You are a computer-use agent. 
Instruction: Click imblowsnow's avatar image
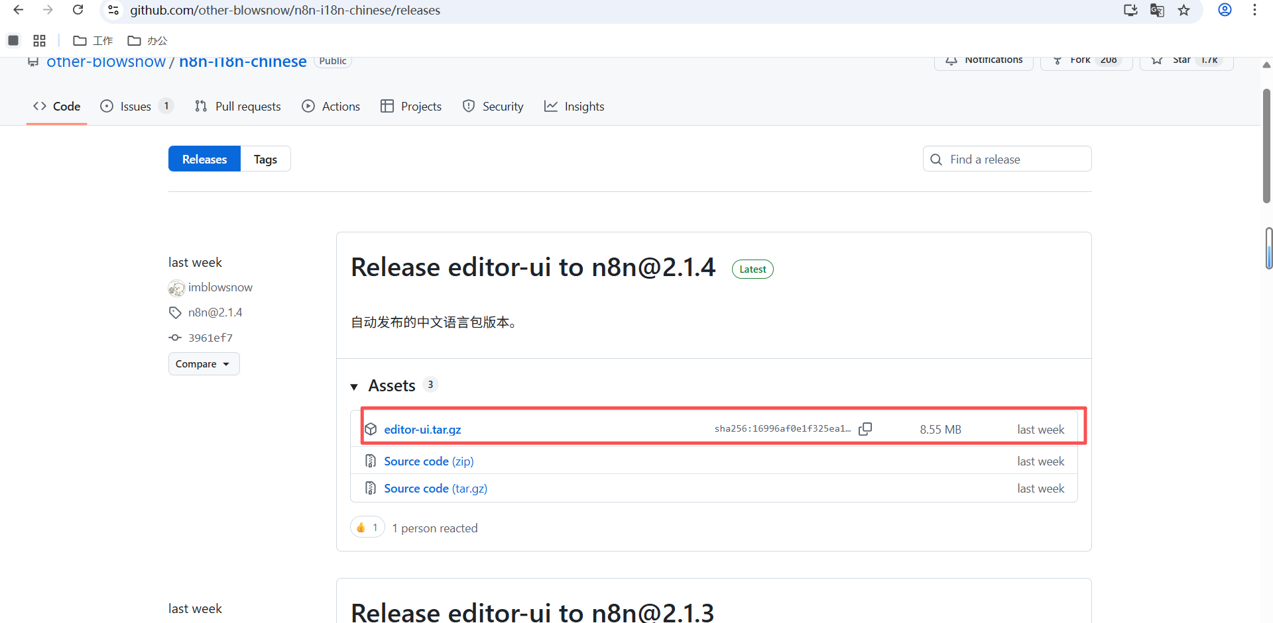pyautogui.click(x=176, y=288)
